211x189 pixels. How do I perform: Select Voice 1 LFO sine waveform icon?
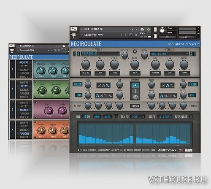(x=97, y=96)
